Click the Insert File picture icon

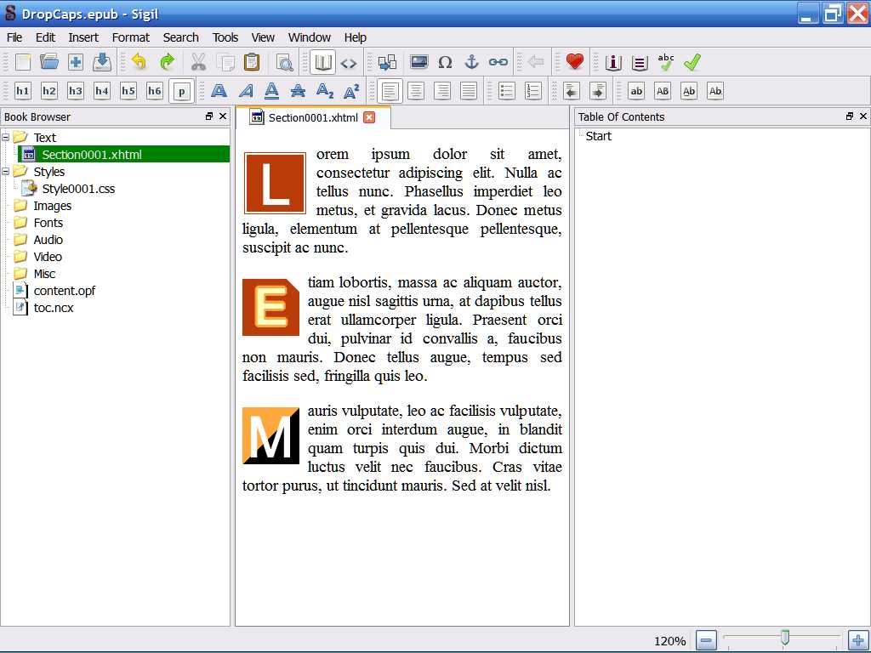418,62
